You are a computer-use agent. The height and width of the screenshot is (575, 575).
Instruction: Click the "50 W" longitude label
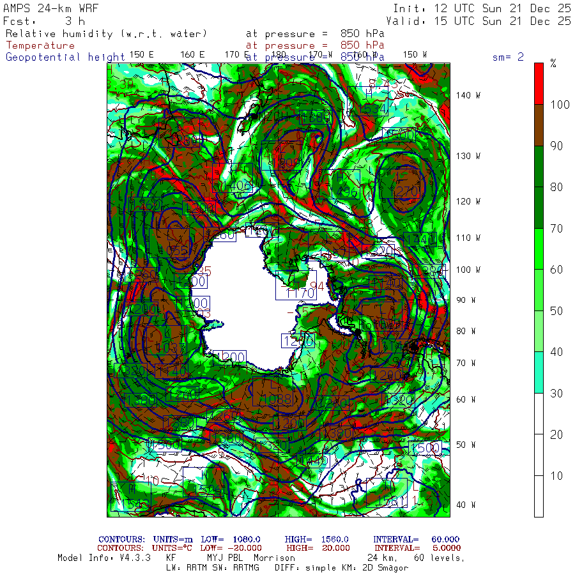click(466, 445)
